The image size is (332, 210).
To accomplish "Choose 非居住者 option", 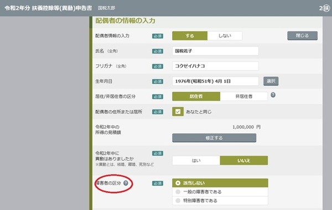I will click(x=243, y=97).
